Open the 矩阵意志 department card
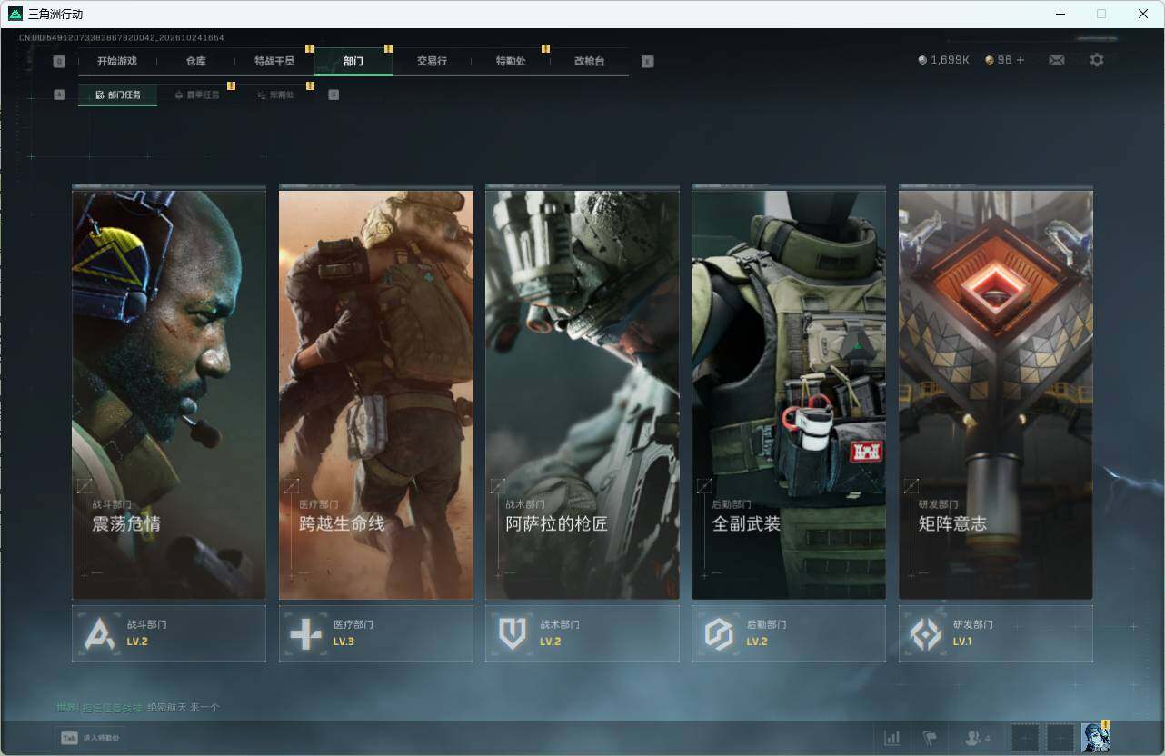The width and height of the screenshot is (1165, 756). pyautogui.click(x=996, y=392)
